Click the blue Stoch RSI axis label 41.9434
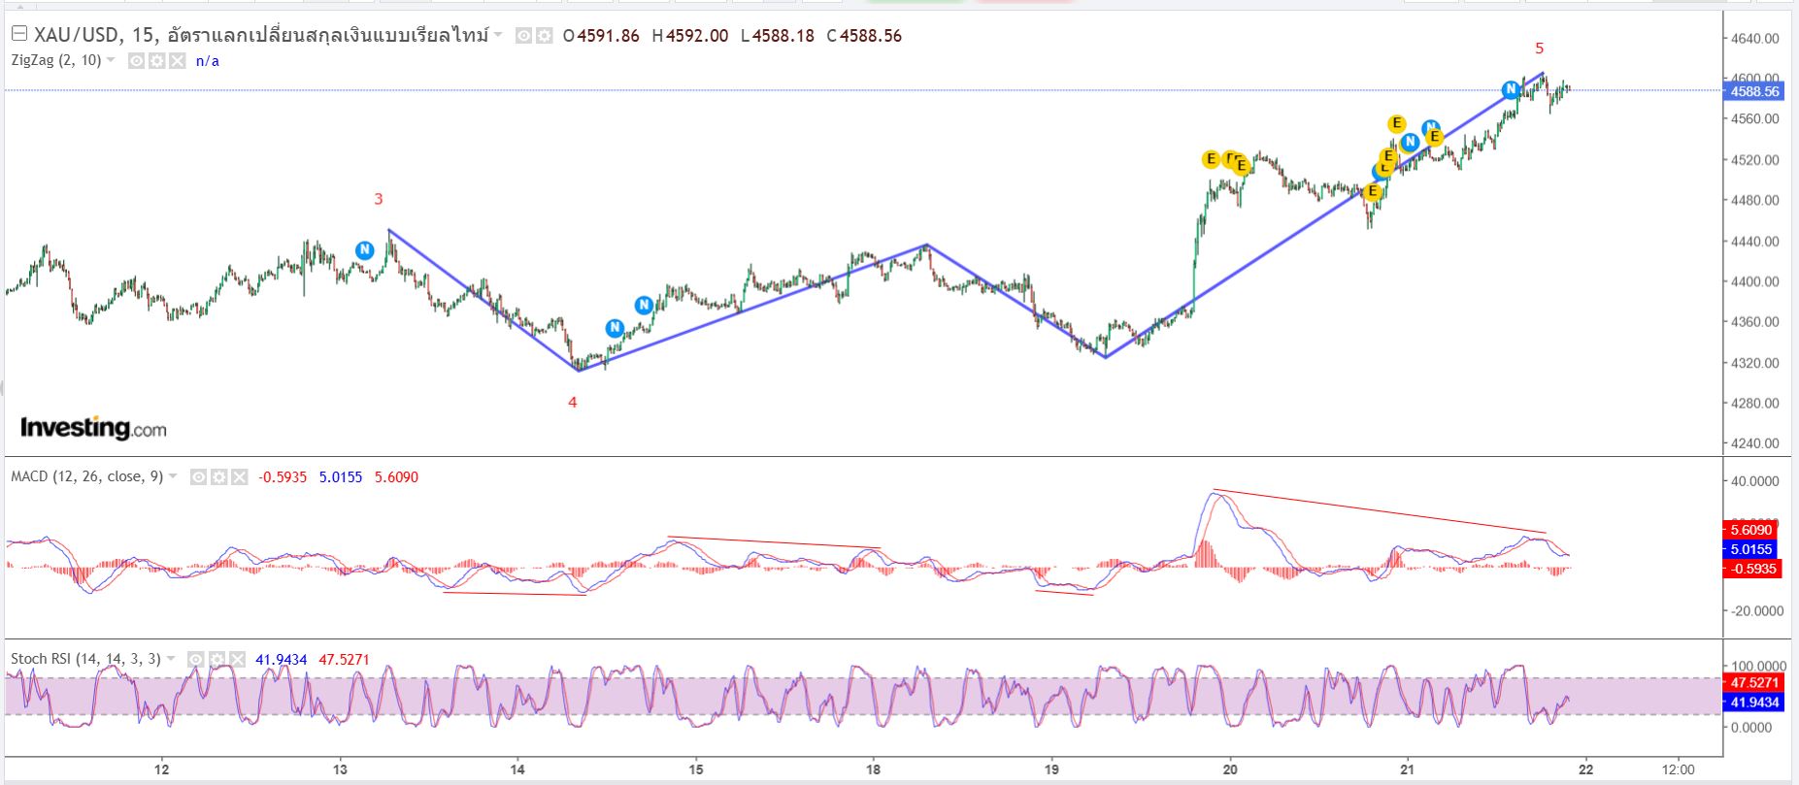Screen dimensions: 1799x785 (1752, 703)
